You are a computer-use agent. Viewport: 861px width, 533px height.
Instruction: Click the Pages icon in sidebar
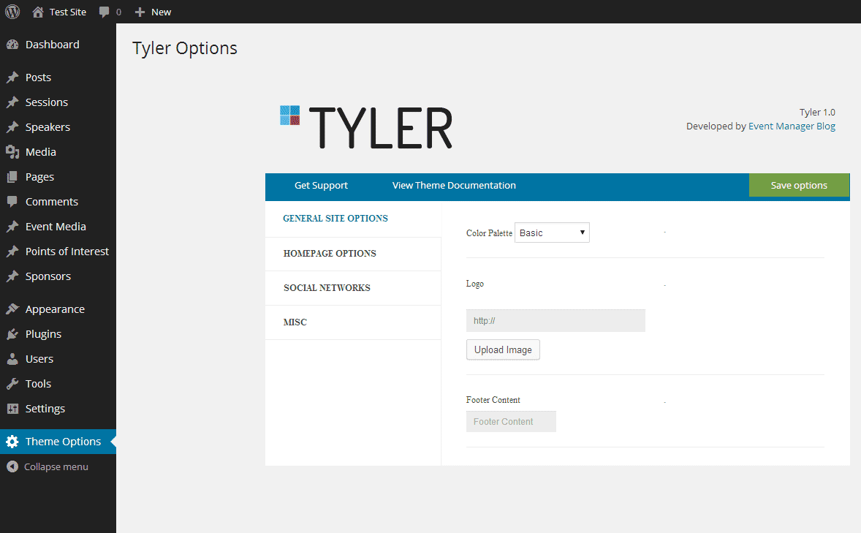pyautogui.click(x=12, y=177)
